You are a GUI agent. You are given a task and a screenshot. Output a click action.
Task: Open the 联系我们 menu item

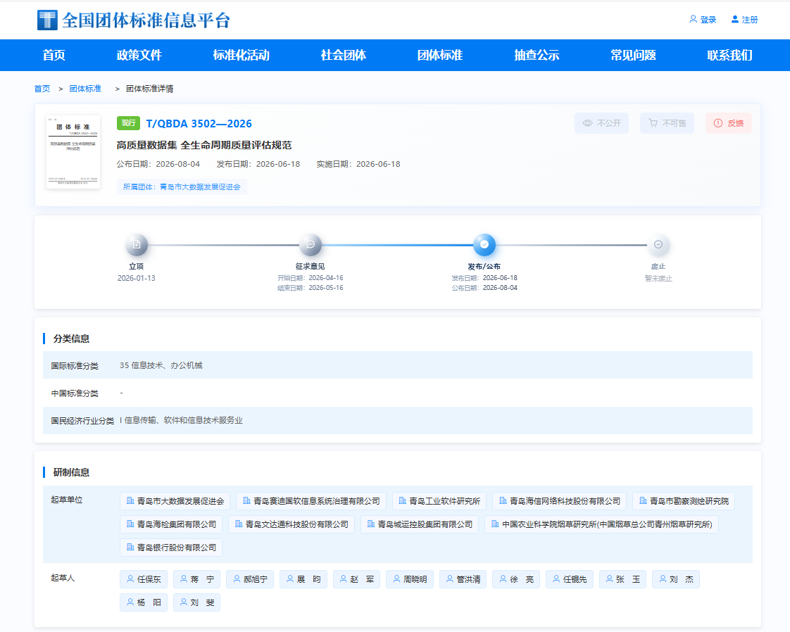[730, 55]
